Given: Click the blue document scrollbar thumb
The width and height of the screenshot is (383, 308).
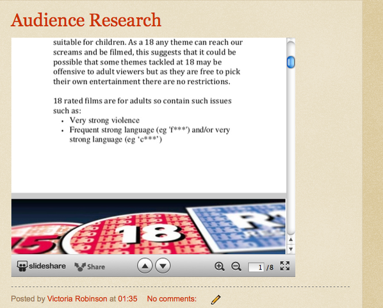Looking at the screenshot, I should [291, 62].
